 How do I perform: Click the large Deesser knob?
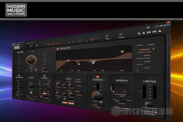tap(98, 95)
